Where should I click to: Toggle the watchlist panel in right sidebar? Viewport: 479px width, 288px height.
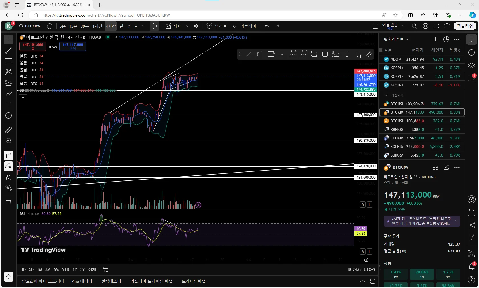(472, 39)
